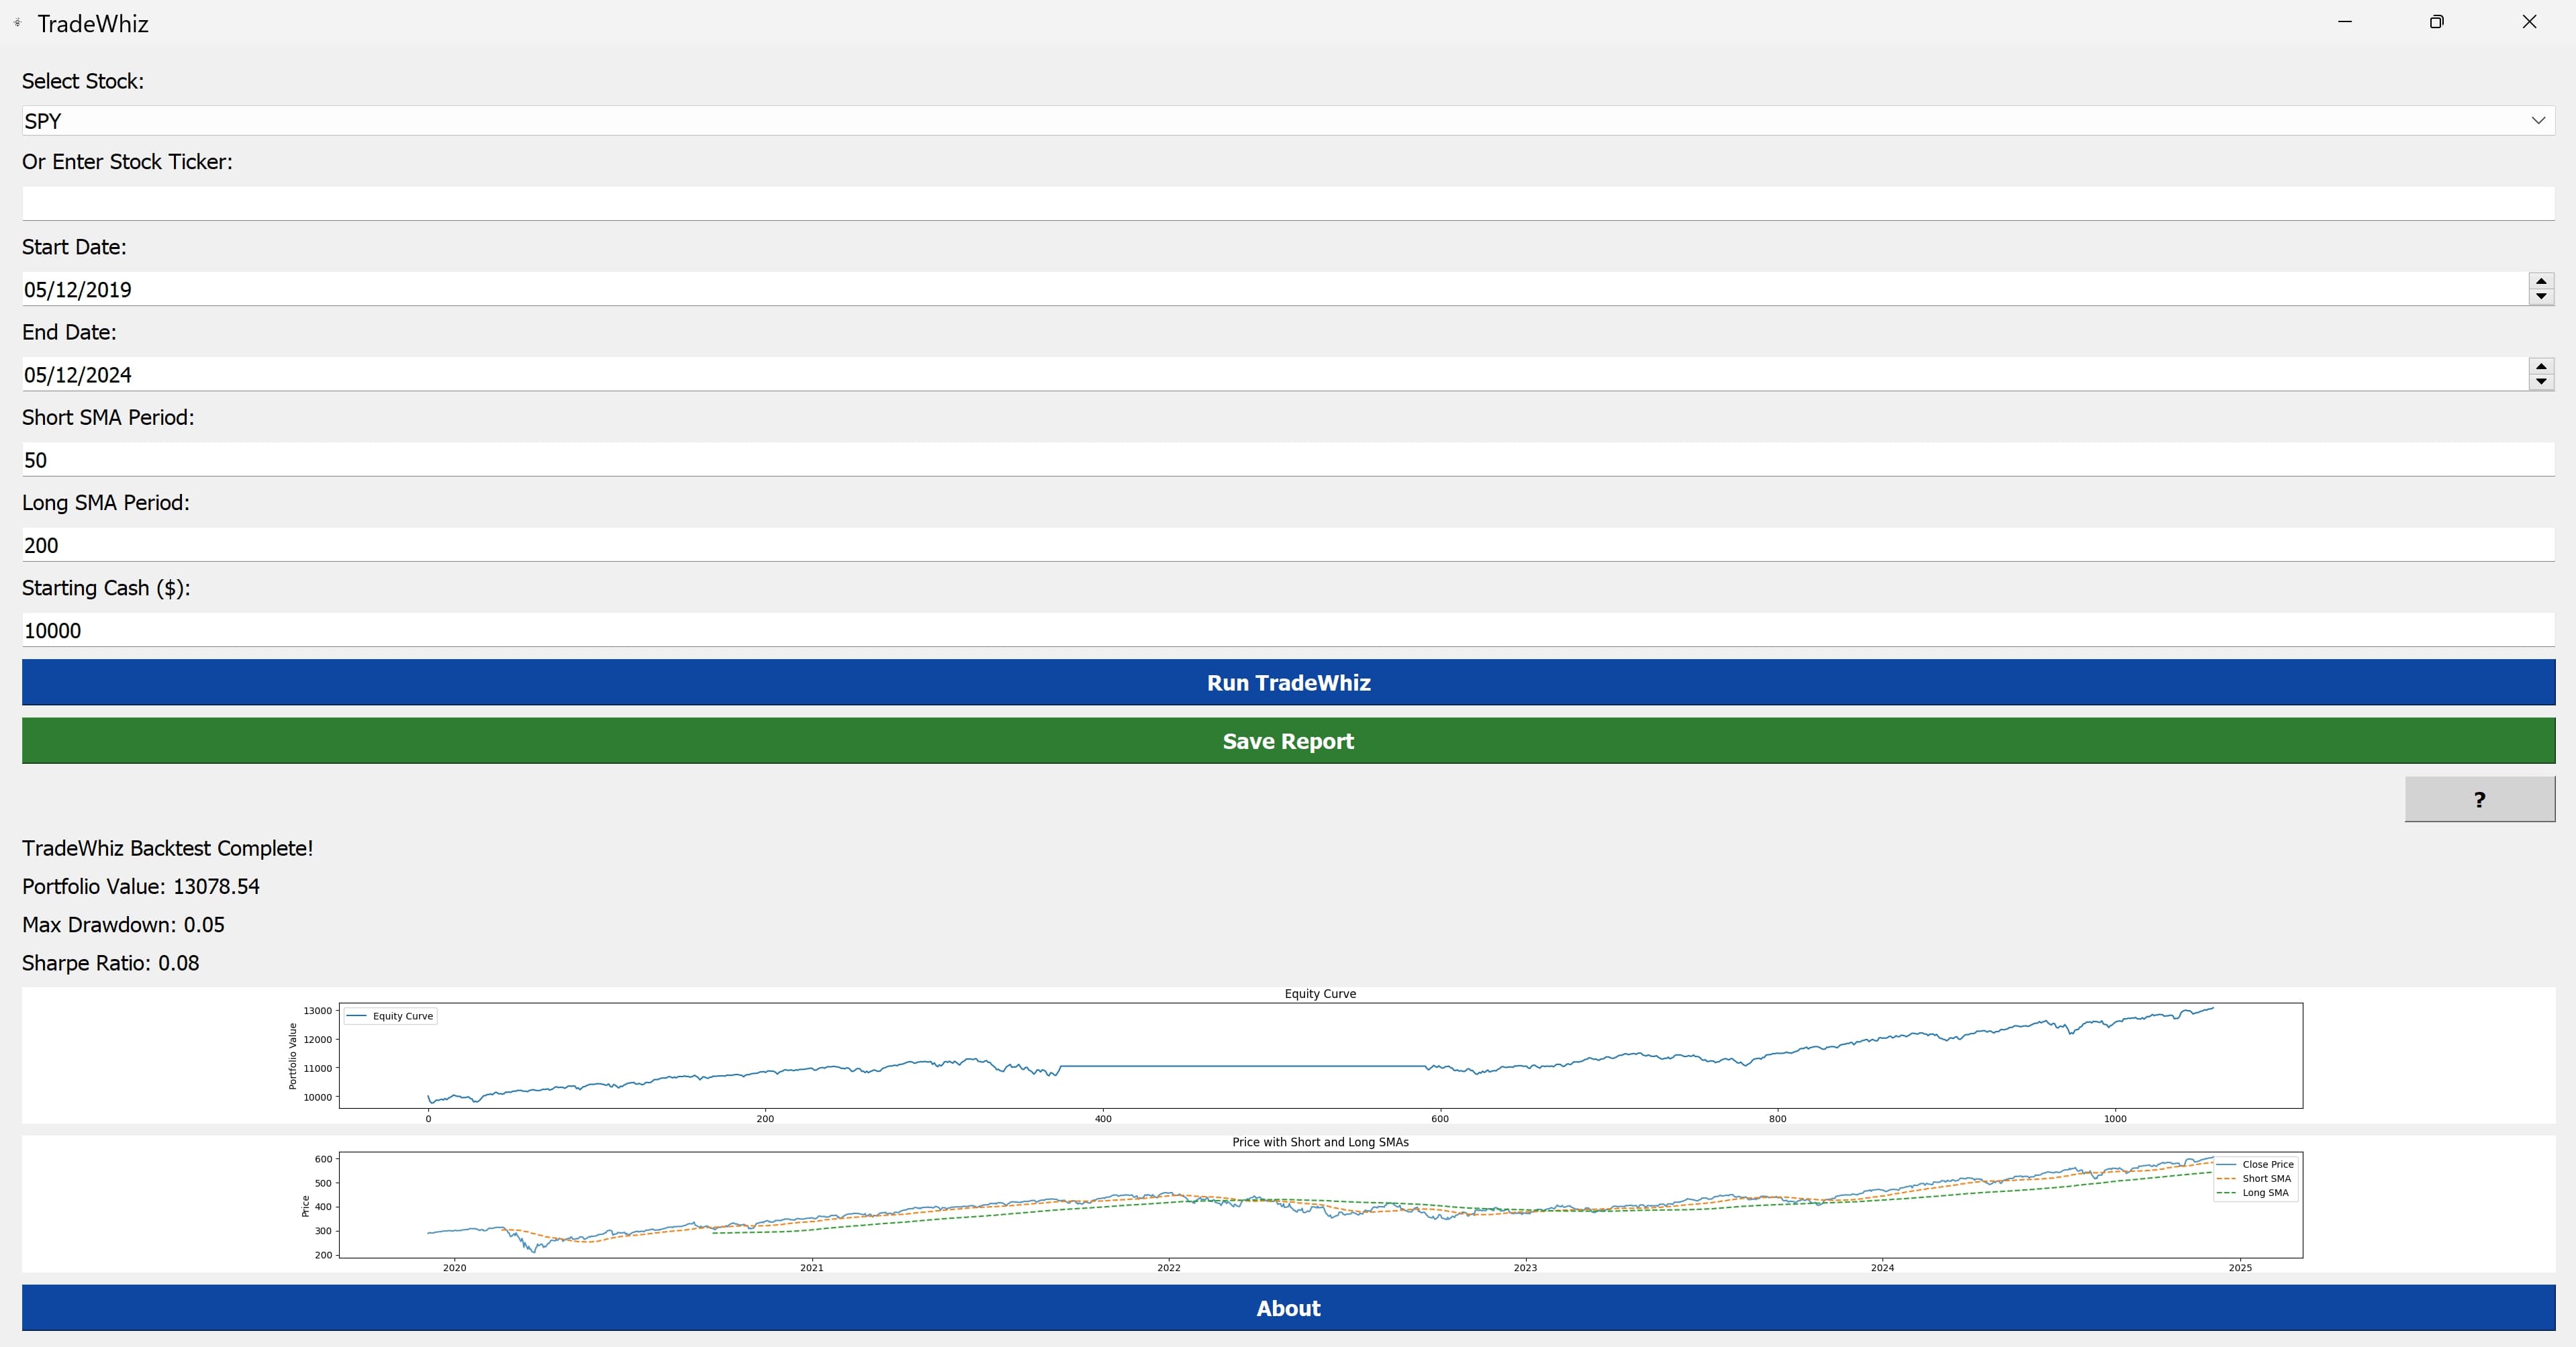Click the Long SMA Period field
Screen dimensions: 2576x1347
click(1288, 545)
